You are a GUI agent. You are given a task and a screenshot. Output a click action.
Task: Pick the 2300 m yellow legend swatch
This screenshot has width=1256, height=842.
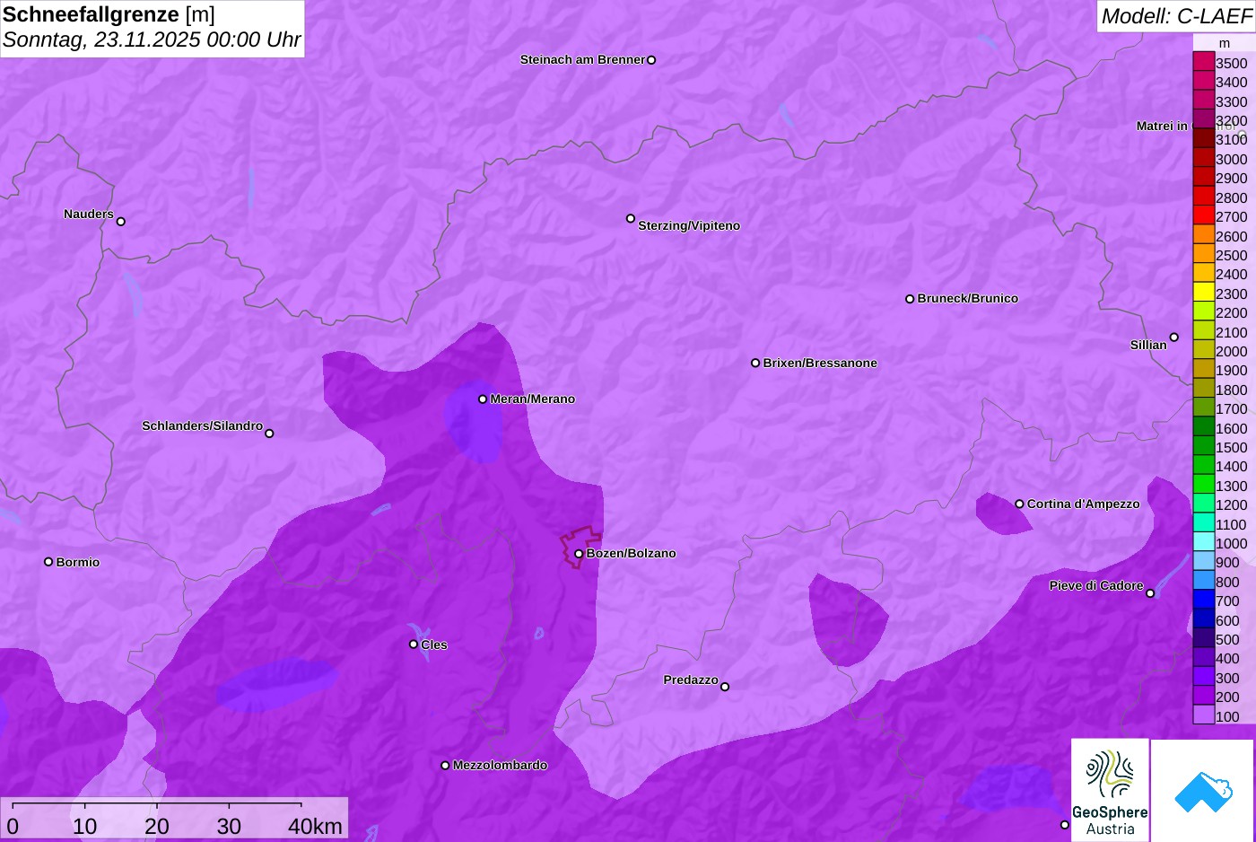pyautogui.click(x=1204, y=293)
